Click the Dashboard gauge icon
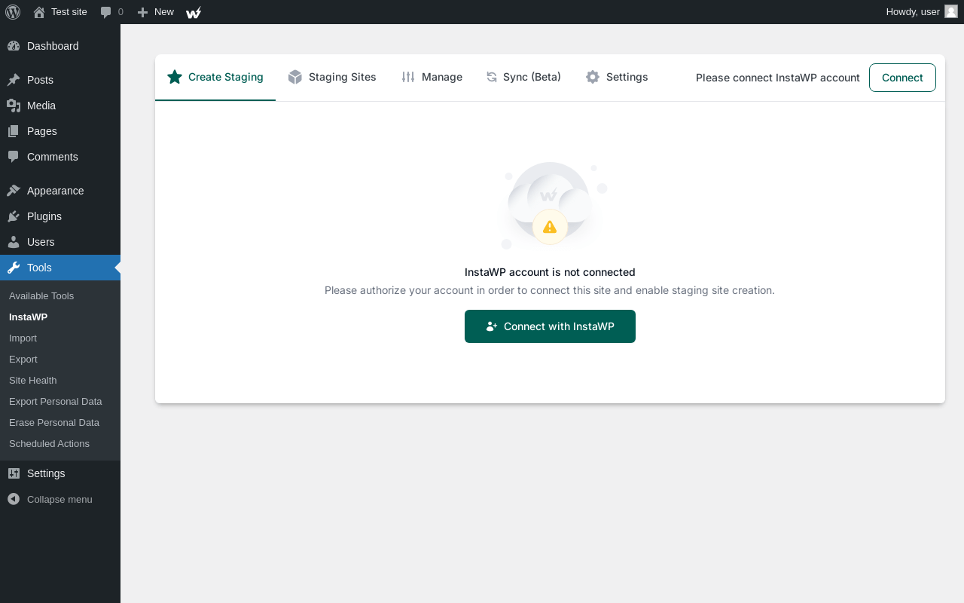 14,46
